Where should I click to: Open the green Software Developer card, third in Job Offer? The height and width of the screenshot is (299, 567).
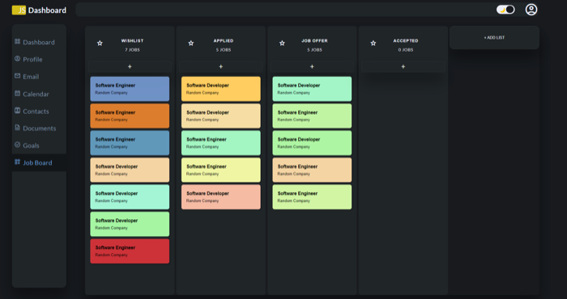coord(312,143)
